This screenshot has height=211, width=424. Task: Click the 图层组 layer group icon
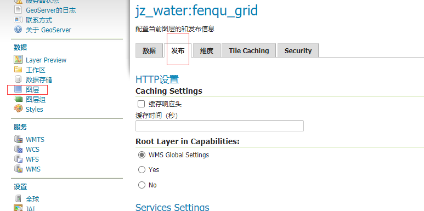[x=18, y=99]
